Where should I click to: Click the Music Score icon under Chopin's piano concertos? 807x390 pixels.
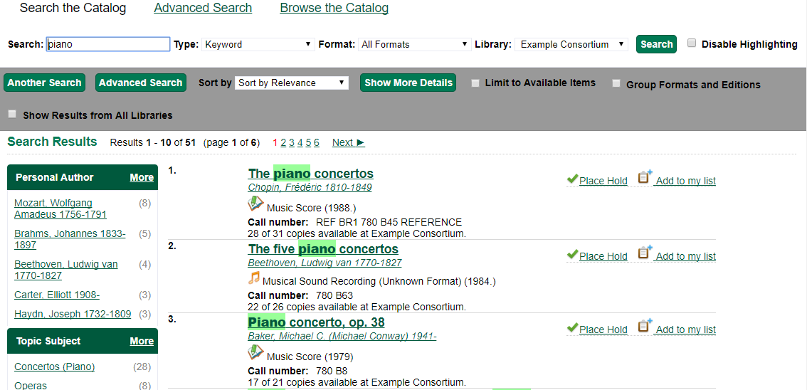pos(255,204)
